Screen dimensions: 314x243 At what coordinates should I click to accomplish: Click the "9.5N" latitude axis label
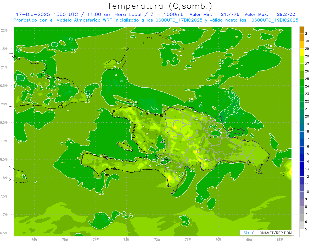tap(4, 123)
